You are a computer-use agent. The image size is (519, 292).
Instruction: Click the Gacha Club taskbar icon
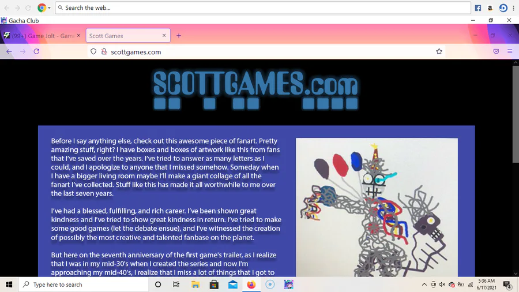point(289,284)
